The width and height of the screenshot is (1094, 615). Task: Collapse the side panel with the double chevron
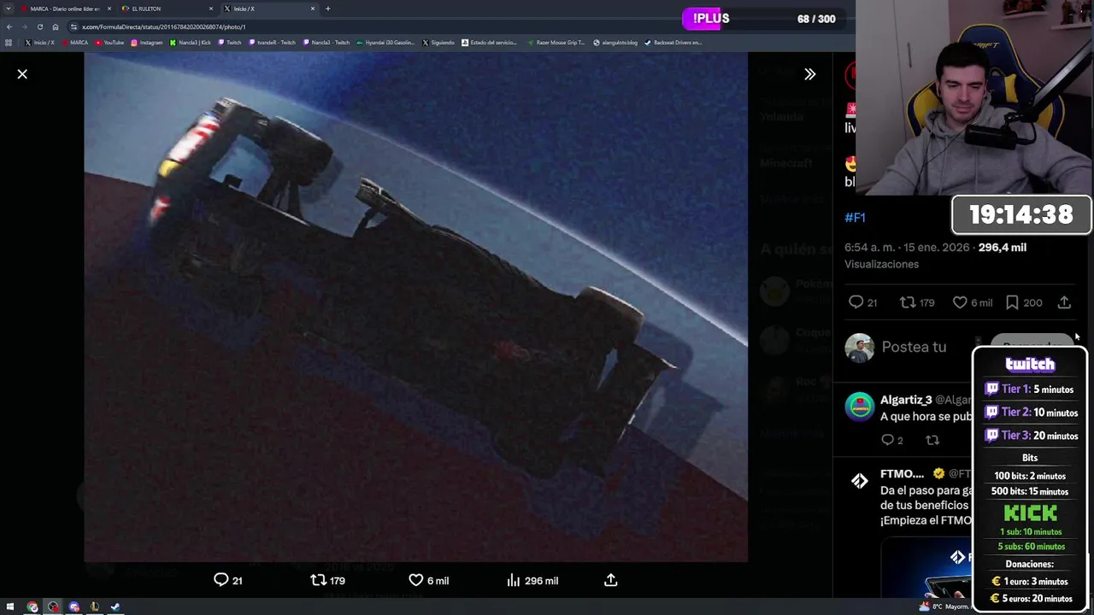[809, 74]
